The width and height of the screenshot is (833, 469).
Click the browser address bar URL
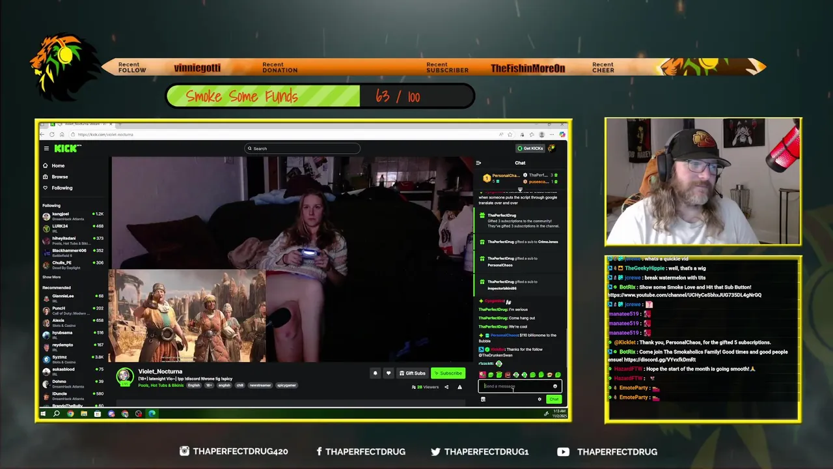pyautogui.click(x=105, y=134)
